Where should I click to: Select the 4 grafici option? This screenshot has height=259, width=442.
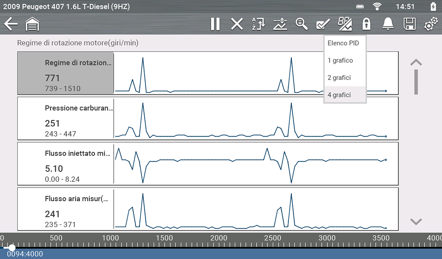coord(339,95)
